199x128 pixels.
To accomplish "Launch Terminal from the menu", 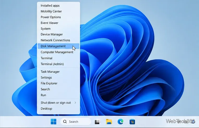I will (58, 58).
